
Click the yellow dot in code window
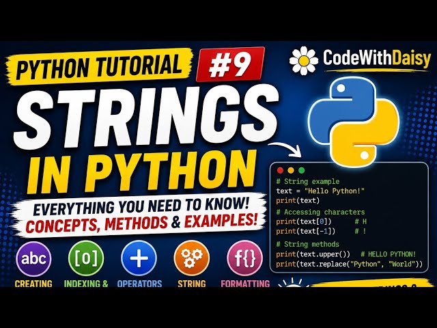coord(291,170)
